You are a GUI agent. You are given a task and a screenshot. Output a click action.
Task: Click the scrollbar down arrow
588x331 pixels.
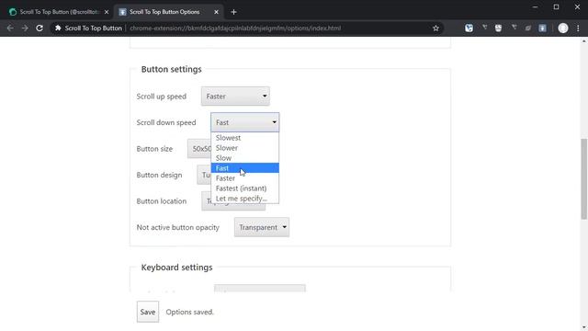click(584, 327)
